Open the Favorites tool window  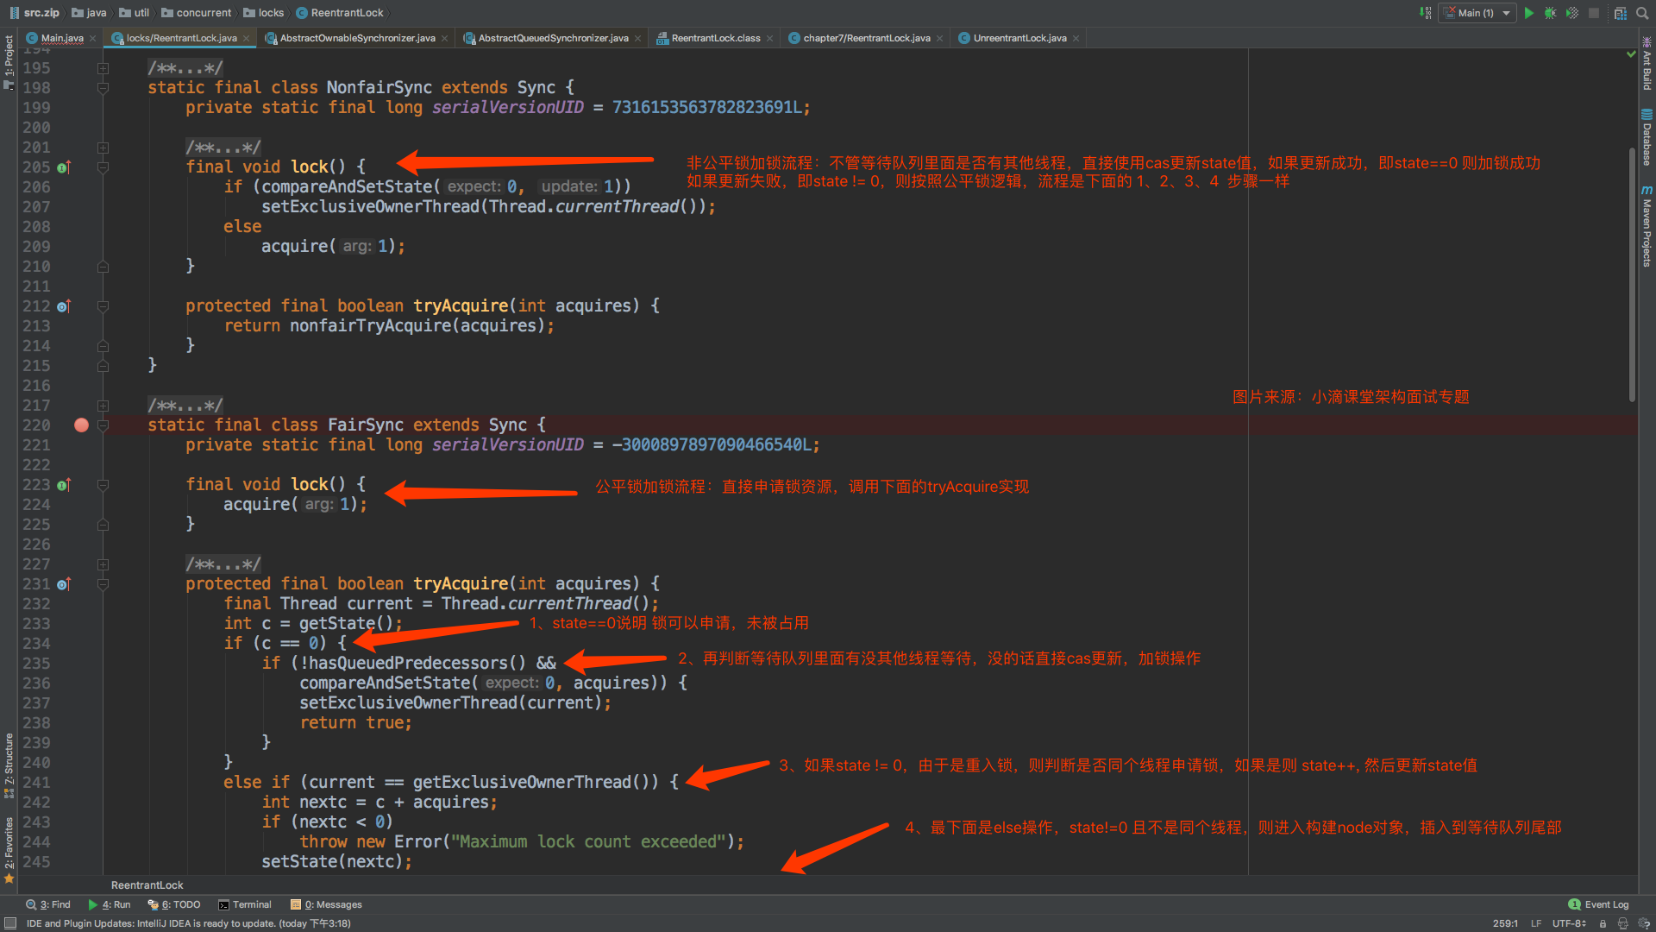point(9,849)
